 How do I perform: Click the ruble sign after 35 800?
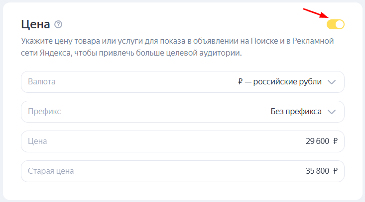click(x=335, y=171)
